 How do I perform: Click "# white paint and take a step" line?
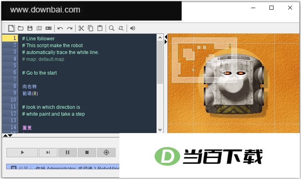[53, 114]
